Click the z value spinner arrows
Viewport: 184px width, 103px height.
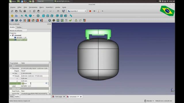[x=48, y=83]
